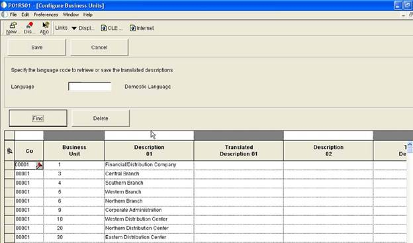Select the Western Branch cell
The image size is (413, 243).
149,192
